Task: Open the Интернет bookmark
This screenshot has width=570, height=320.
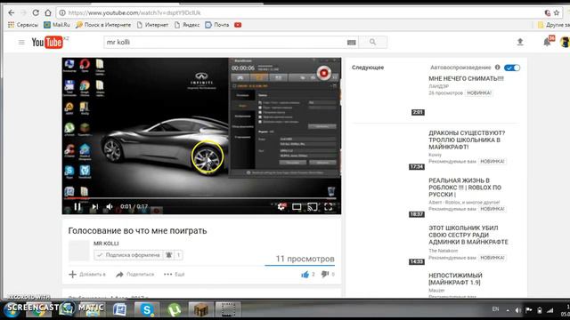Action: [x=152, y=25]
